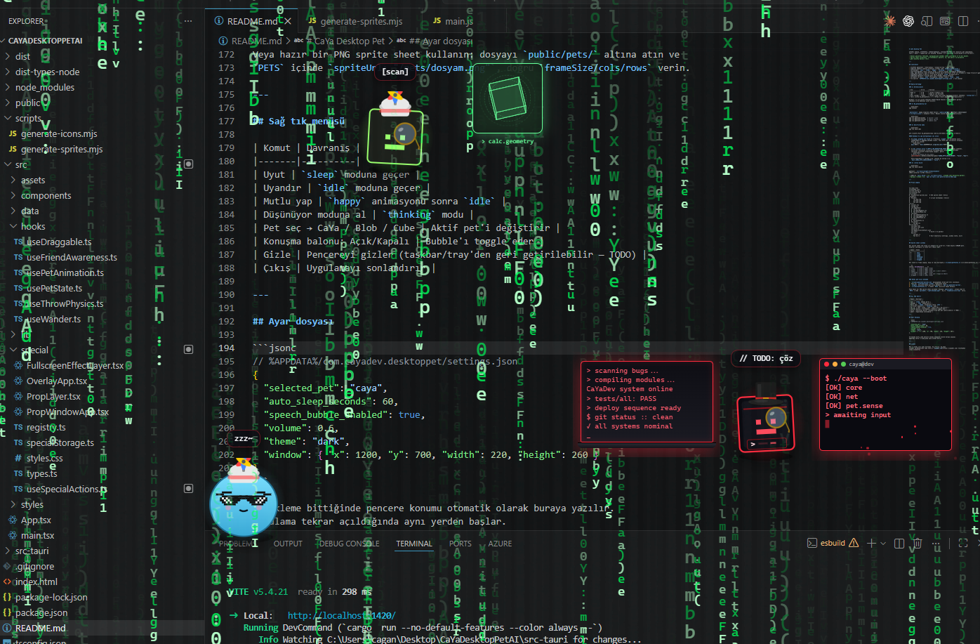Collapse the hooks folder

32,226
